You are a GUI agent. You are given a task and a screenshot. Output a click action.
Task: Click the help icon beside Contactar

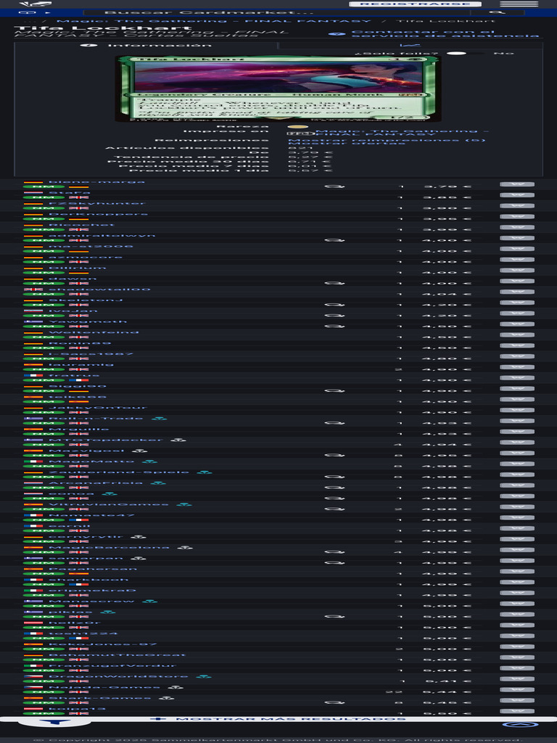335,34
